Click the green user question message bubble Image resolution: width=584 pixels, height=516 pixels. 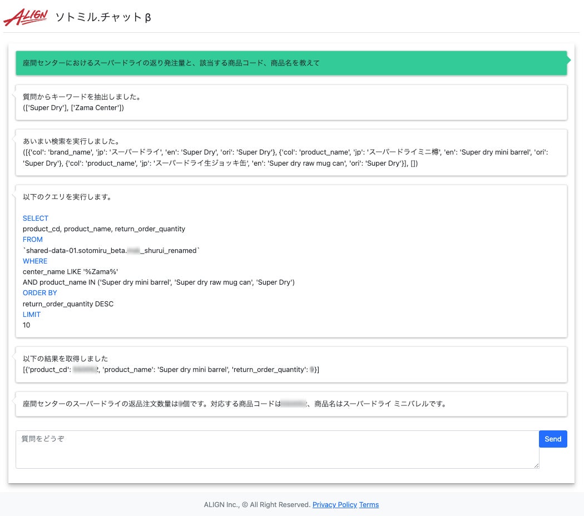click(x=291, y=63)
